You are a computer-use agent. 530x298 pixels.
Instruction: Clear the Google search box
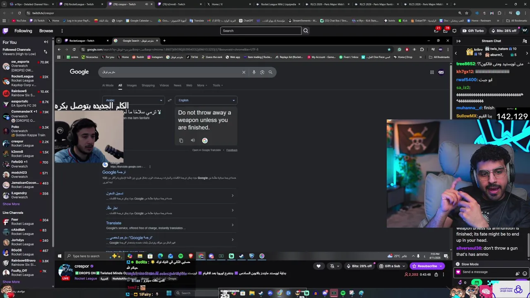[244, 72]
